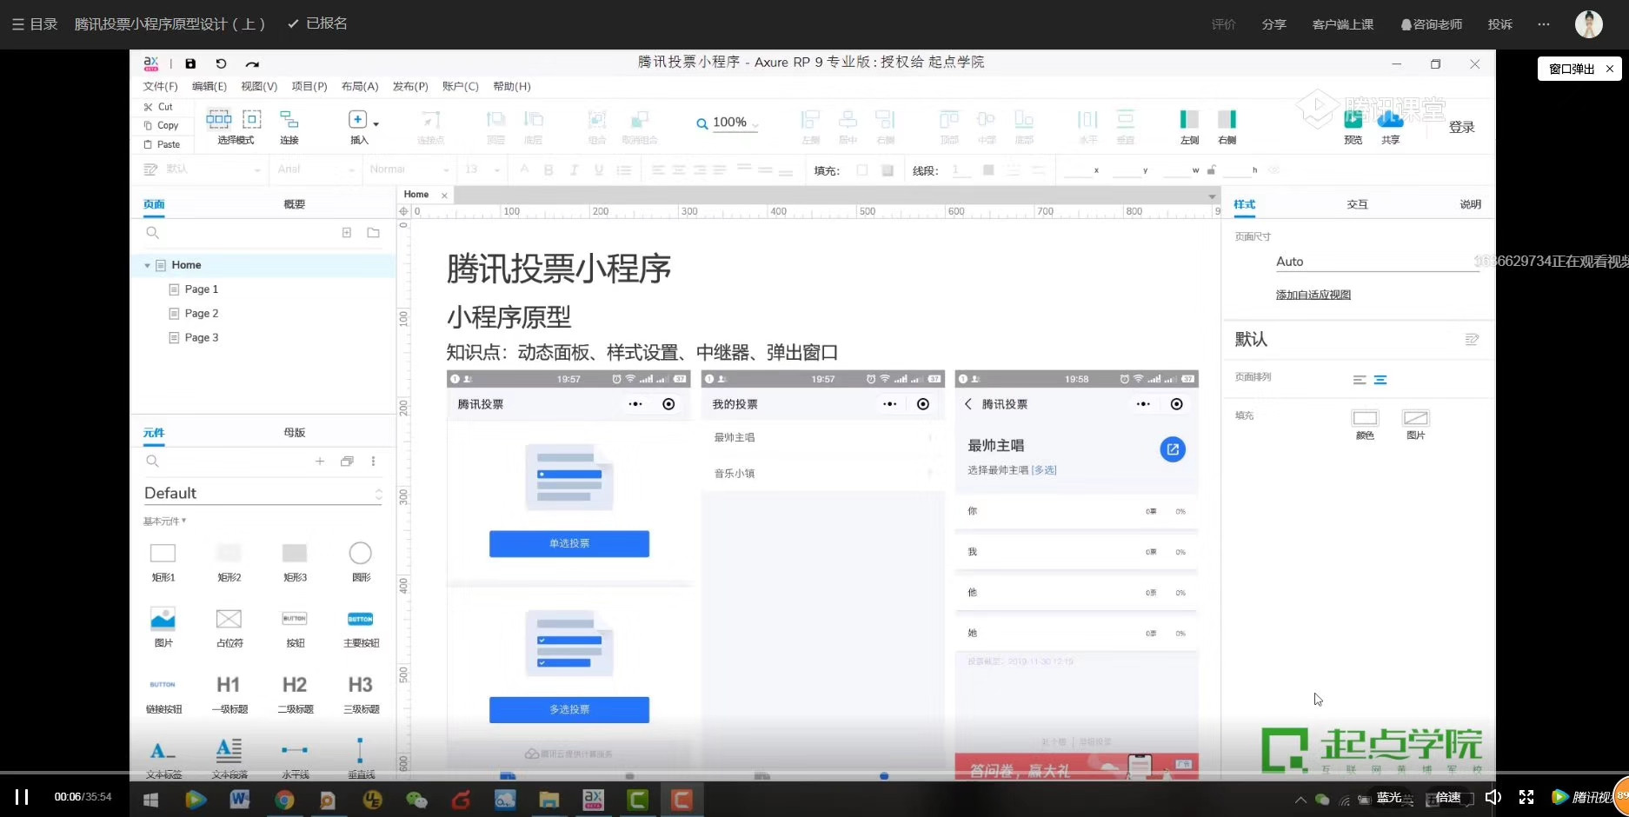Open the 布局(A) menu

(360, 86)
